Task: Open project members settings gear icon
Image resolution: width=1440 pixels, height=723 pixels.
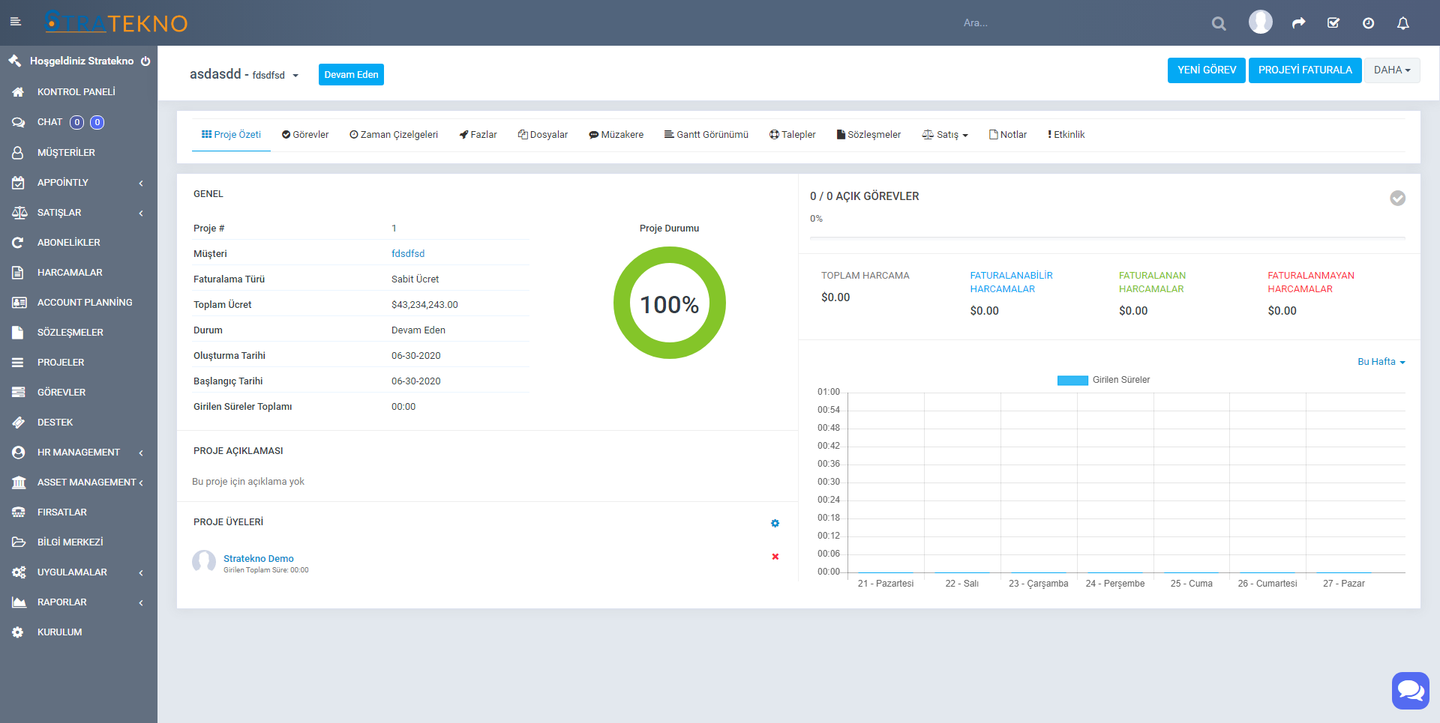Action: point(775,524)
